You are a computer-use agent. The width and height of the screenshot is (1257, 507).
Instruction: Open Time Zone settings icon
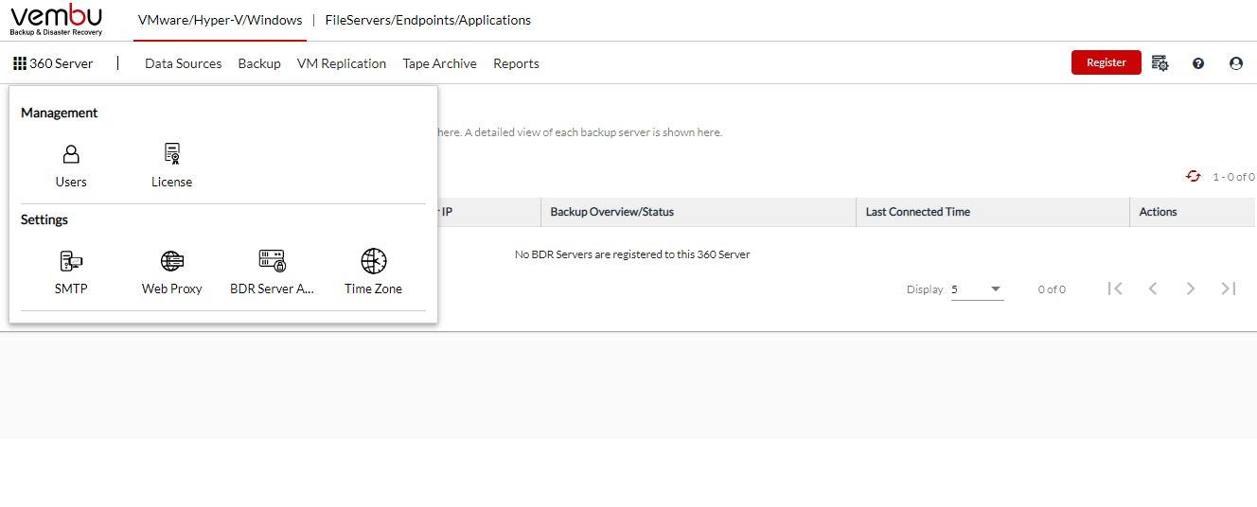point(374,261)
